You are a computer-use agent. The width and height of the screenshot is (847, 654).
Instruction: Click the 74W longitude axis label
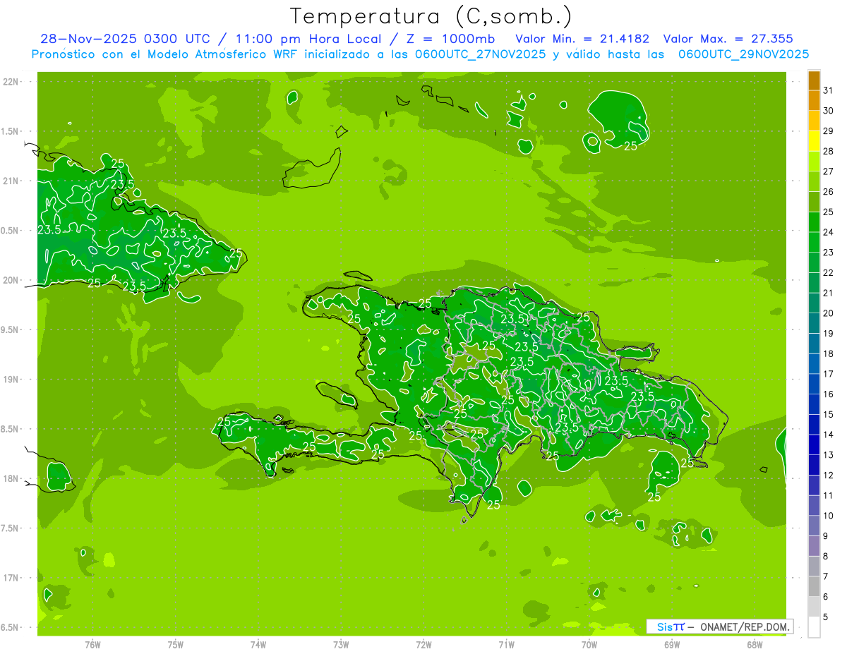258,645
